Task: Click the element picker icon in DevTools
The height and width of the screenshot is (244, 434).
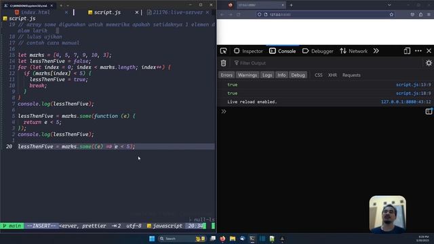Action: point(223,51)
